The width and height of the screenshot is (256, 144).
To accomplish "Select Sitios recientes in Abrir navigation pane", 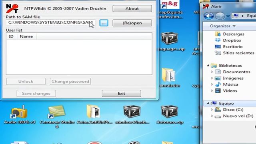I will 238,53.
